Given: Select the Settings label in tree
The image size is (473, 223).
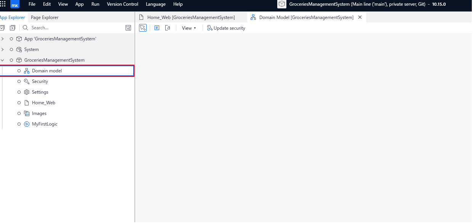Looking at the screenshot, I should click(40, 92).
